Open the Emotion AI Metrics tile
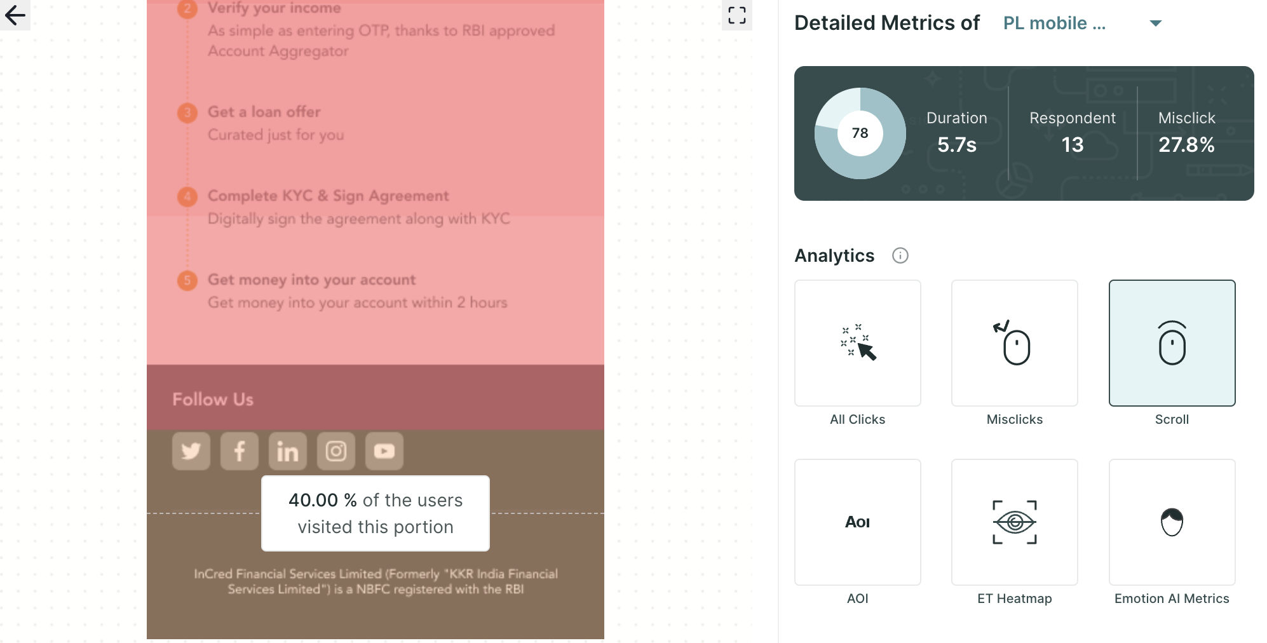Image resolution: width=1267 pixels, height=643 pixels. click(1172, 522)
